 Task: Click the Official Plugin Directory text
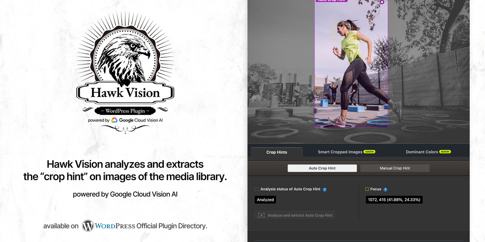[171, 226]
